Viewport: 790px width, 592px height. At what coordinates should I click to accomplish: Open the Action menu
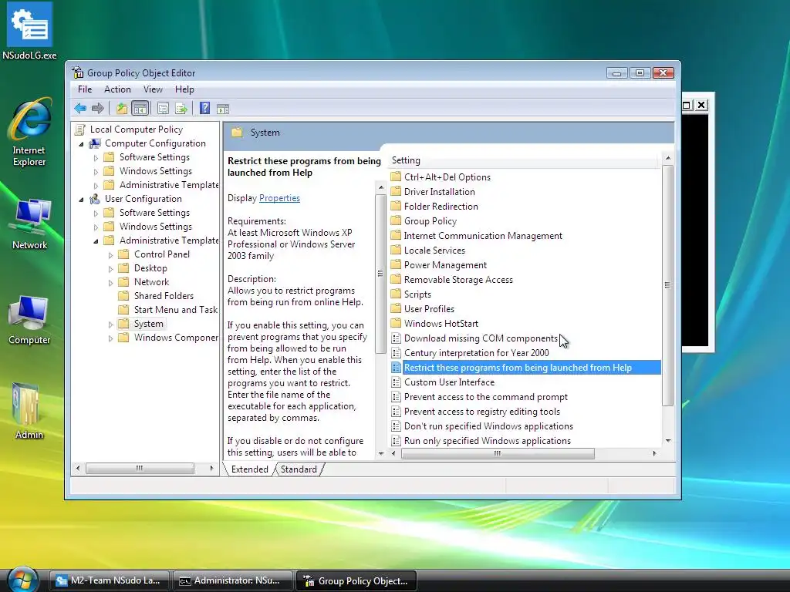pyautogui.click(x=117, y=89)
